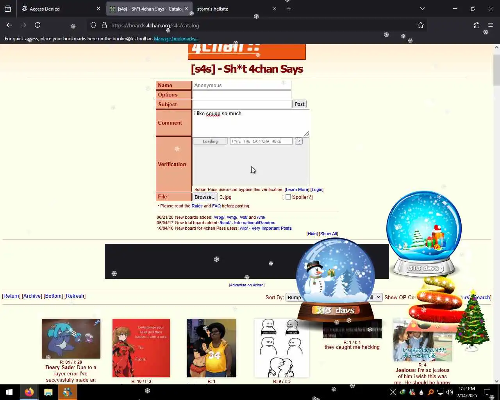500x400 pixels.
Task: Click the white snowflake tray icon
Action: click(x=393, y=392)
